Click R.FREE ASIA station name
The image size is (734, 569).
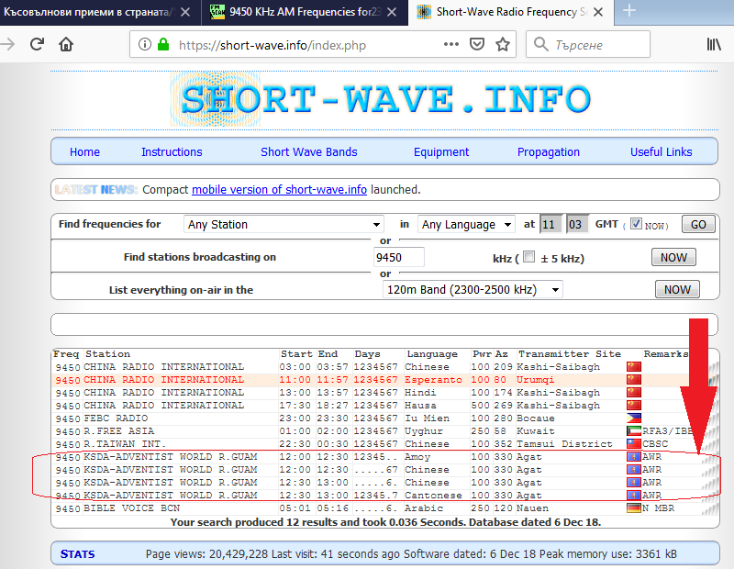pos(119,430)
